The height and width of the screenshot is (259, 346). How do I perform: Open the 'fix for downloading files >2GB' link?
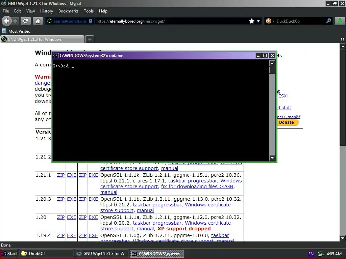pyautogui.click(x=197, y=186)
